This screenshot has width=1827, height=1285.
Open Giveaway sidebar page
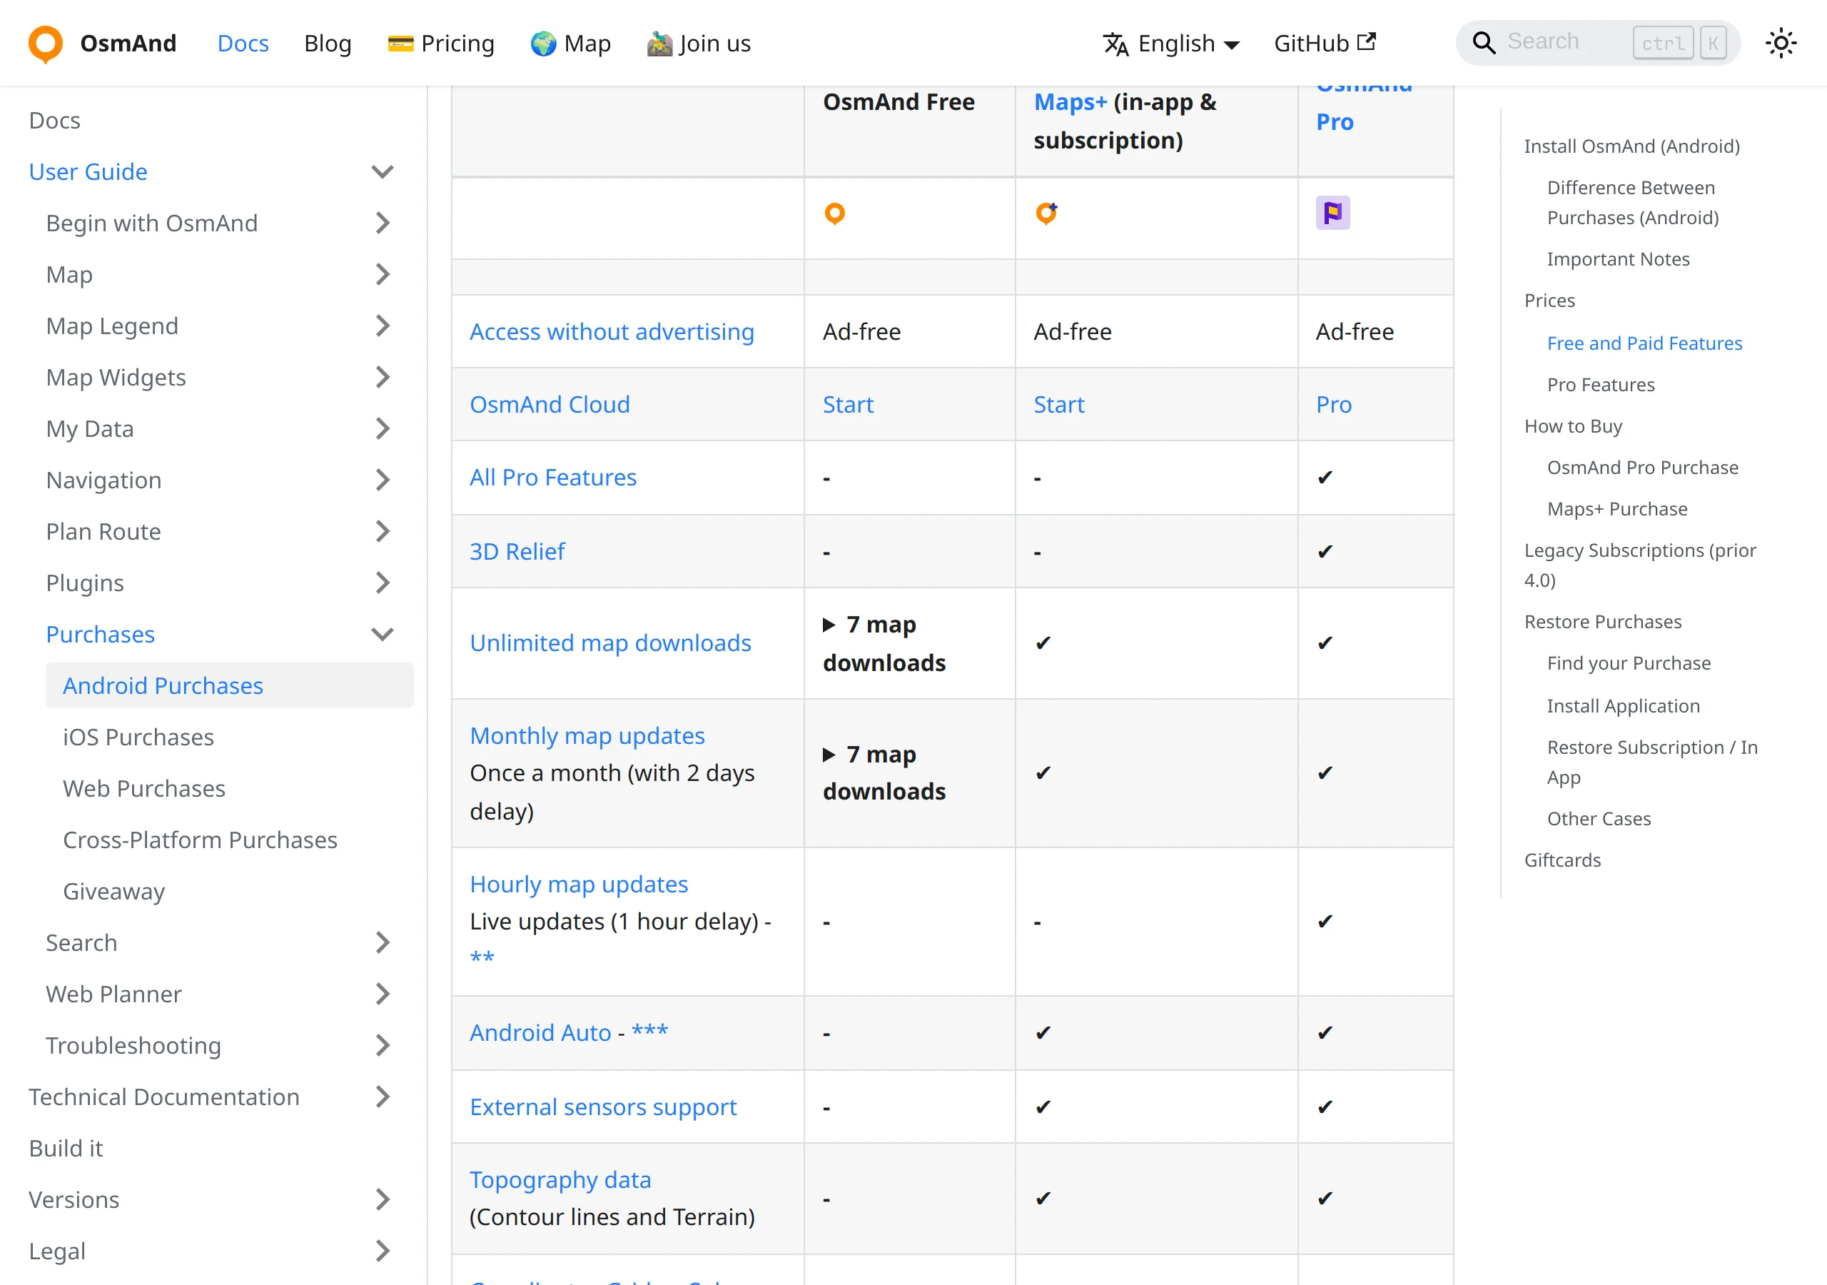113,891
